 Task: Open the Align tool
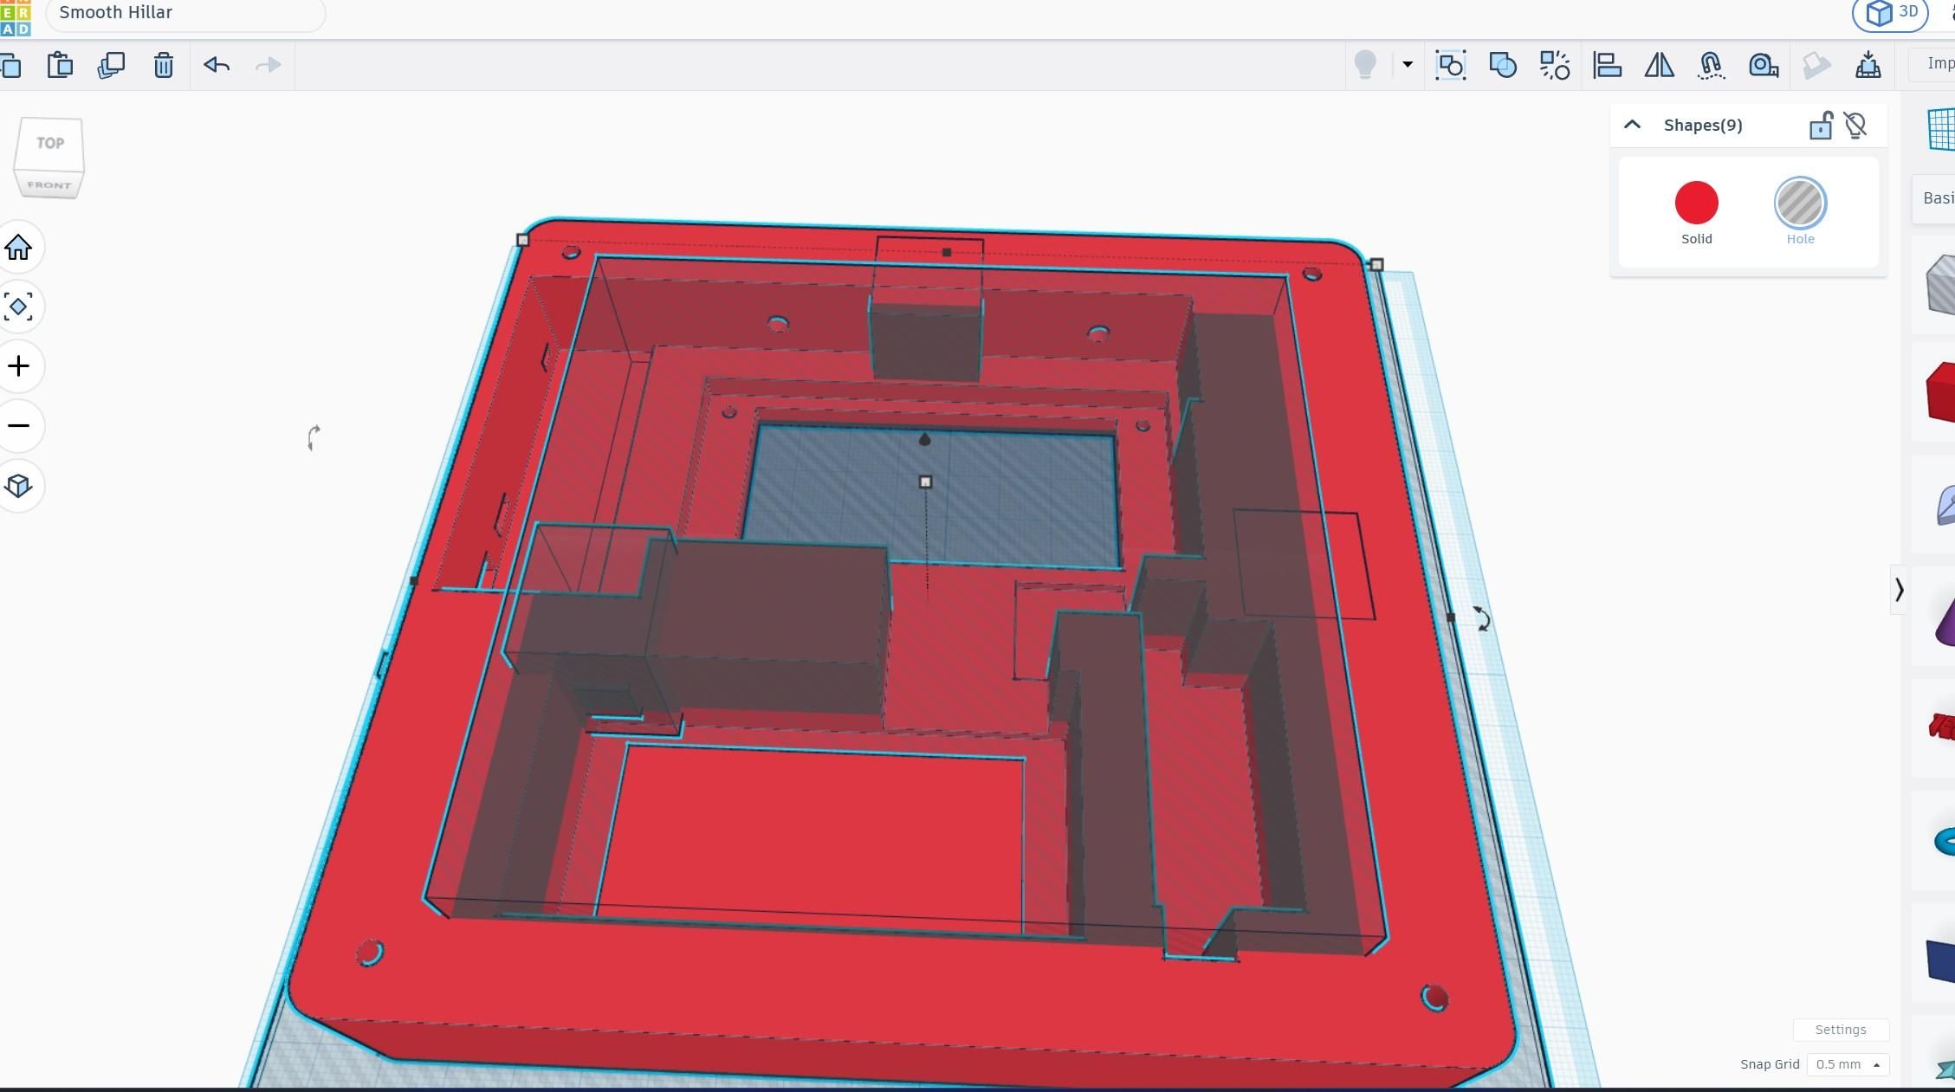(1608, 65)
